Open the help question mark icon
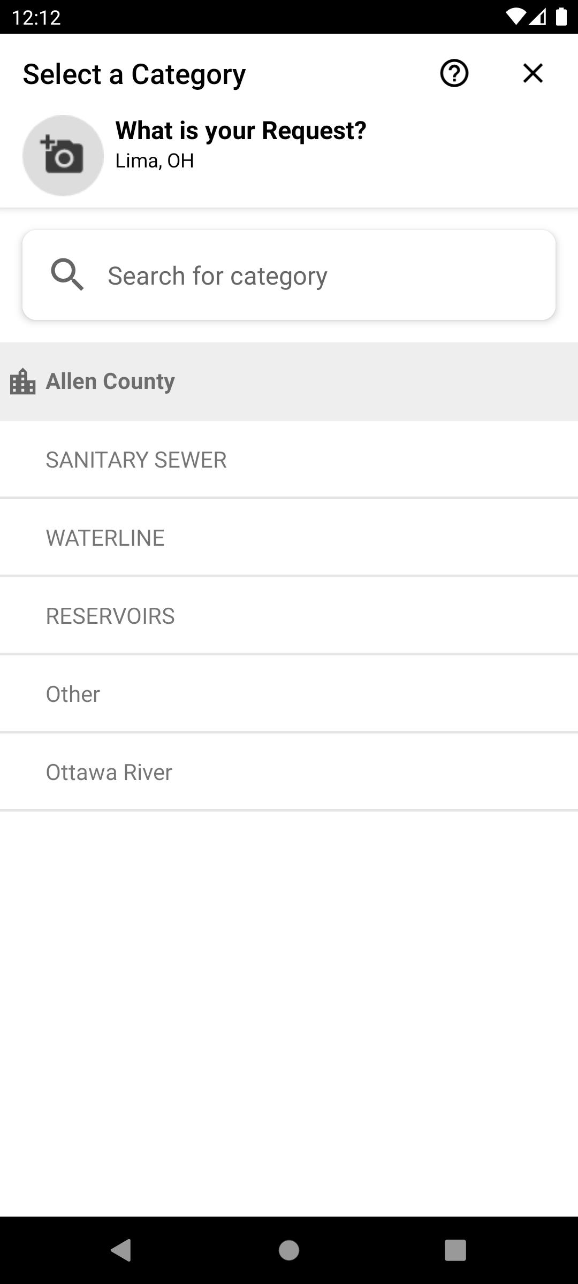The image size is (578, 1284). coord(454,73)
